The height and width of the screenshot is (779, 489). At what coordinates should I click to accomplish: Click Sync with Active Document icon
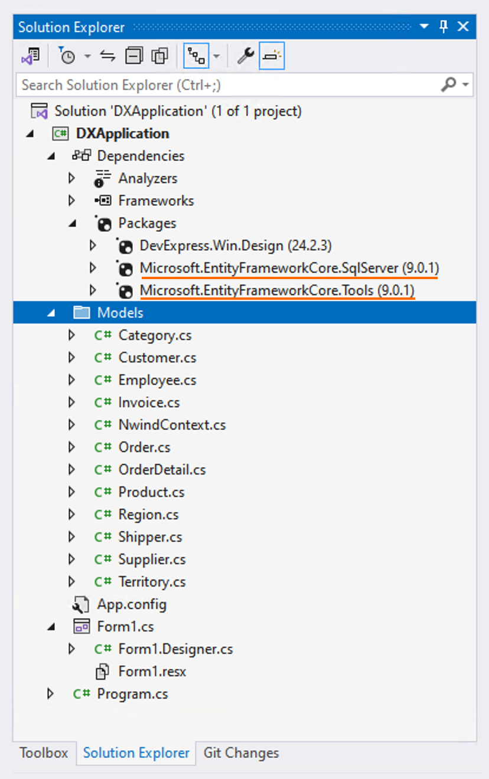(107, 57)
